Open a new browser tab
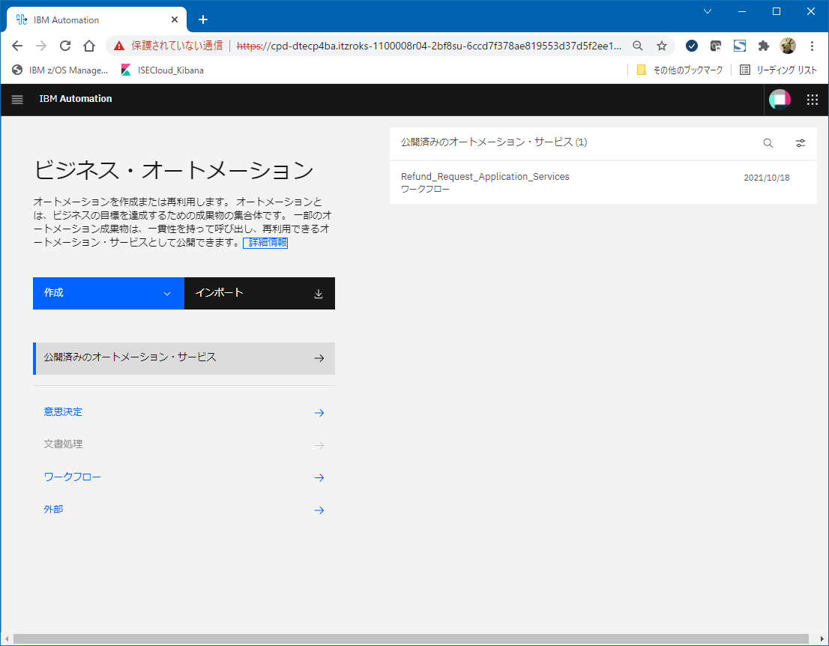The image size is (829, 646). 203,19
